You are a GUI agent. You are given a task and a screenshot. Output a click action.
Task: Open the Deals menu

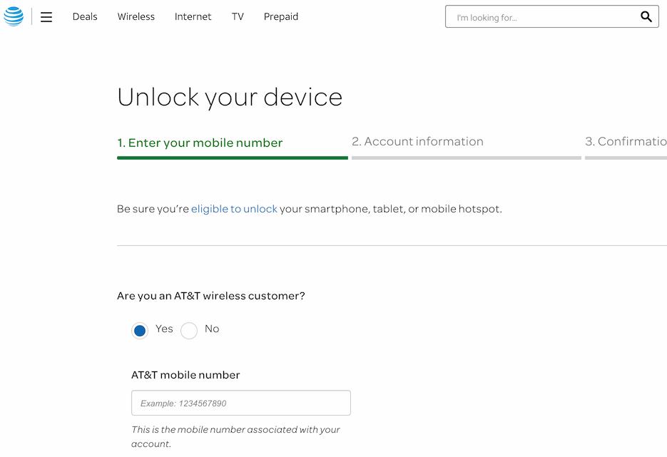coord(85,16)
